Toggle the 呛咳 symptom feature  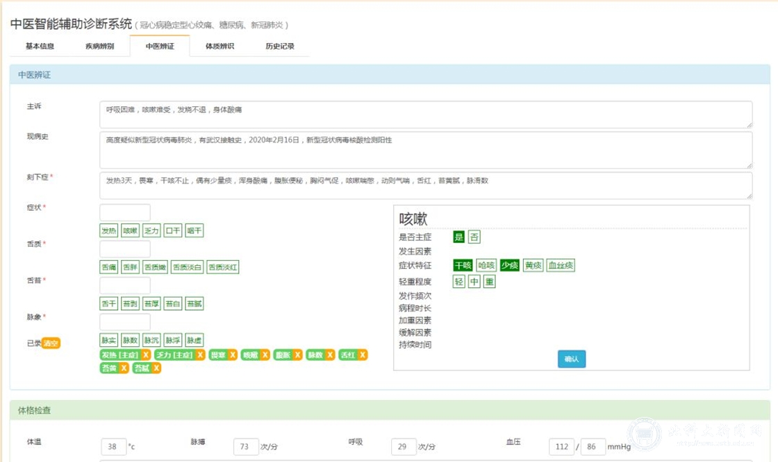pos(486,265)
